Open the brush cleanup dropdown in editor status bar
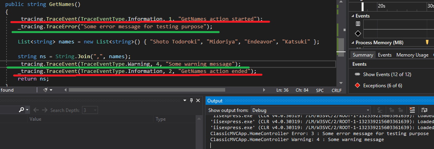The height and width of the screenshot is (149, 434). click(x=51, y=90)
